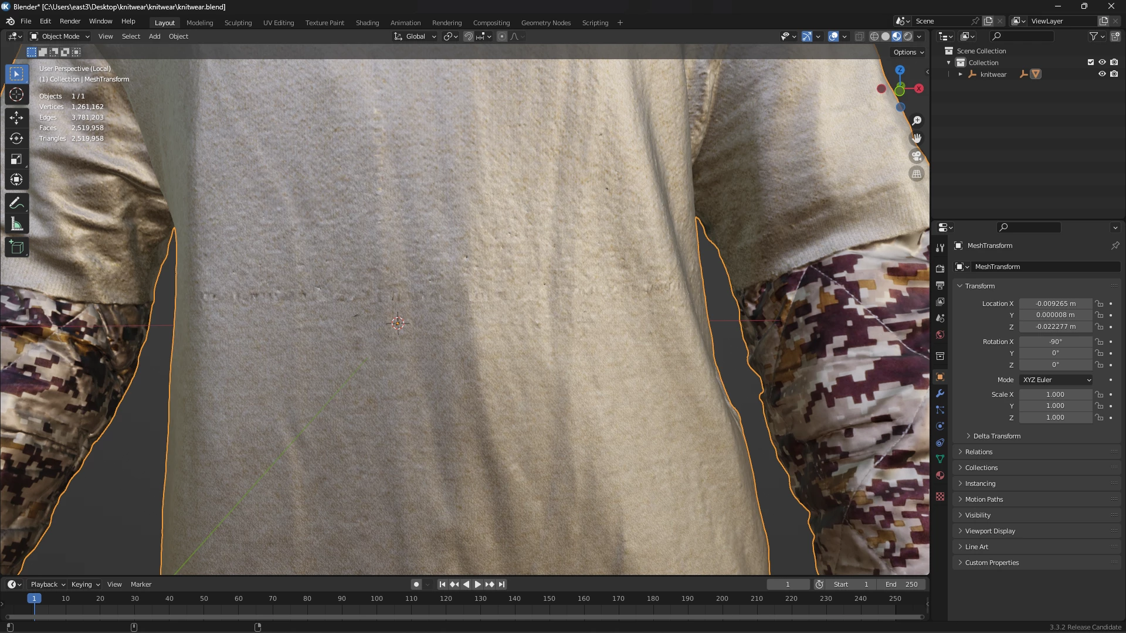
Task: Open the Material properties tab
Action: [x=940, y=475]
